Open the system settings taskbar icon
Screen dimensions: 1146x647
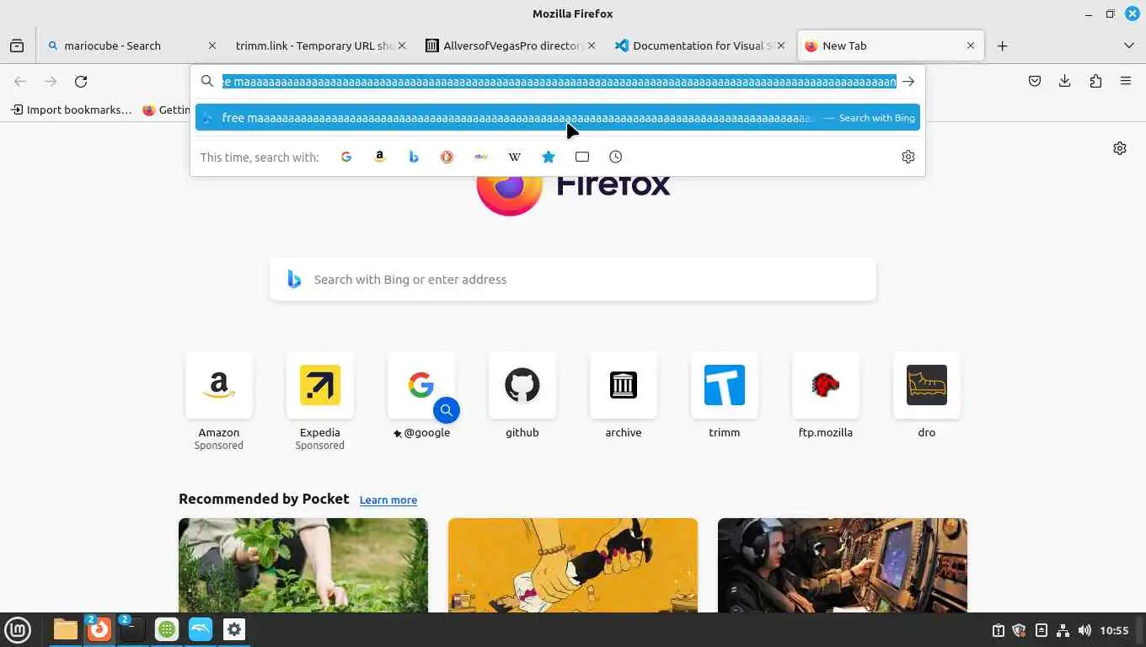(234, 629)
